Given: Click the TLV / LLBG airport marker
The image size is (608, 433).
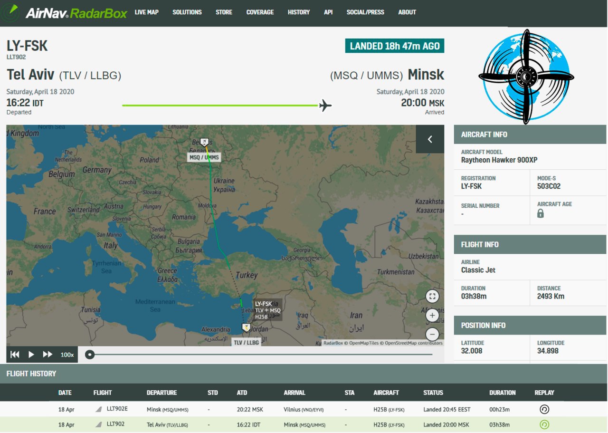Looking at the screenshot, I should click(247, 342).
